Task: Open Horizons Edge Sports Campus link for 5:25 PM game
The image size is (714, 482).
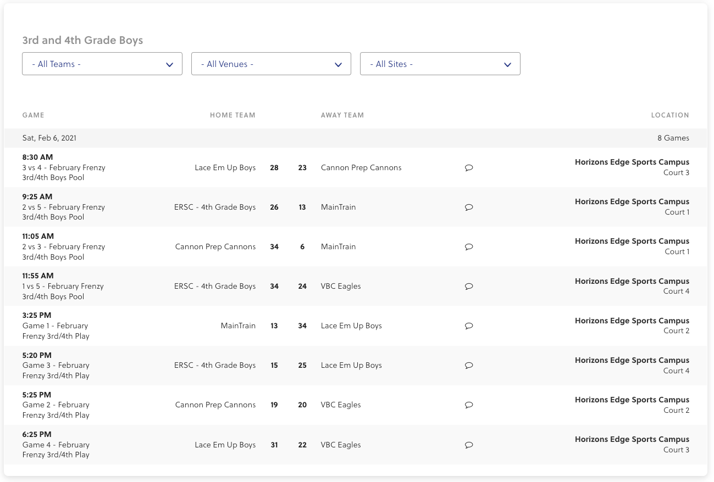Action: coord(632,400)
